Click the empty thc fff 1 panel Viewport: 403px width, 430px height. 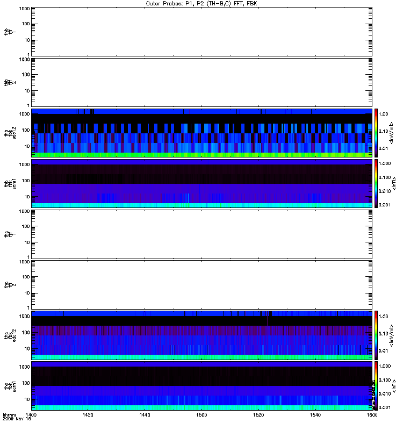[201, 234]
